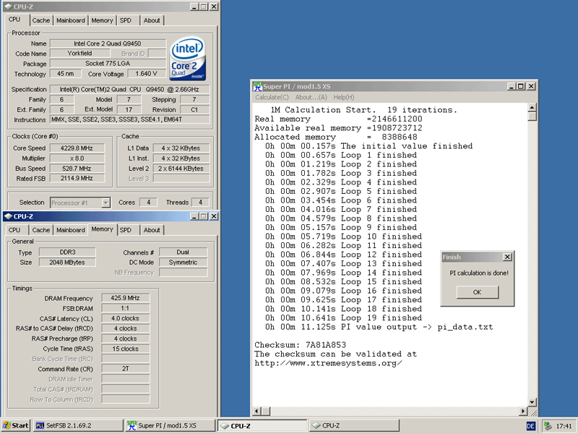
Task: Expand Processor #1 selection dropdown
Action: click(105, 203)
